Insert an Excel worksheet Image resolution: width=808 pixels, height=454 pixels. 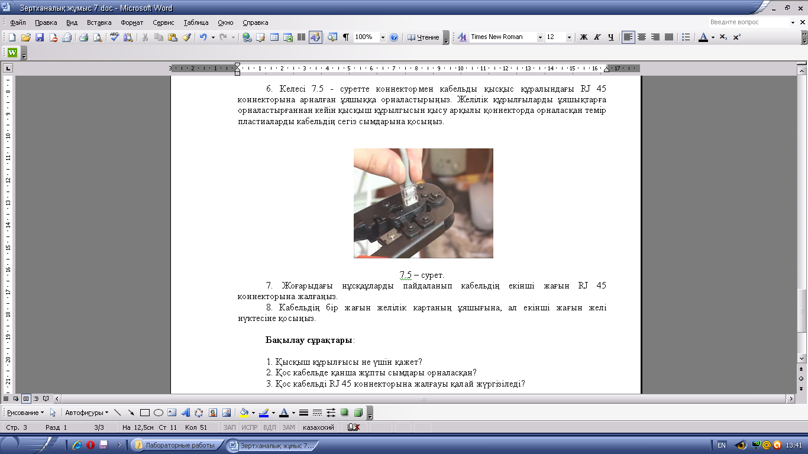[x=288, y=37]
